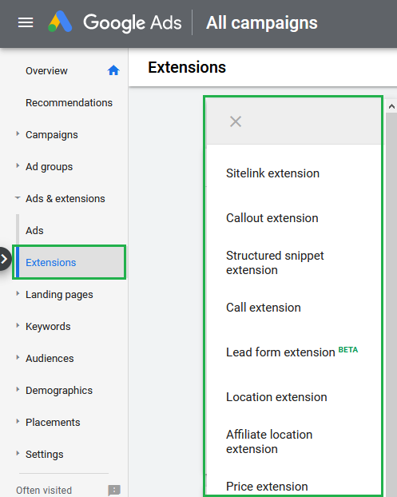Open Settings in the sidebar
397x497 pixels.
(45, 455)
